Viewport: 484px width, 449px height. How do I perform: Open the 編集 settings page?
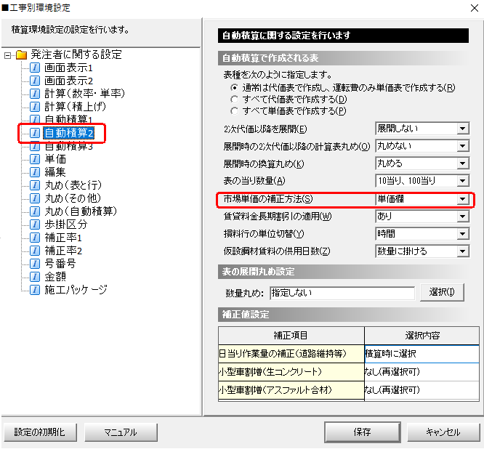click(x=55, y=172)
